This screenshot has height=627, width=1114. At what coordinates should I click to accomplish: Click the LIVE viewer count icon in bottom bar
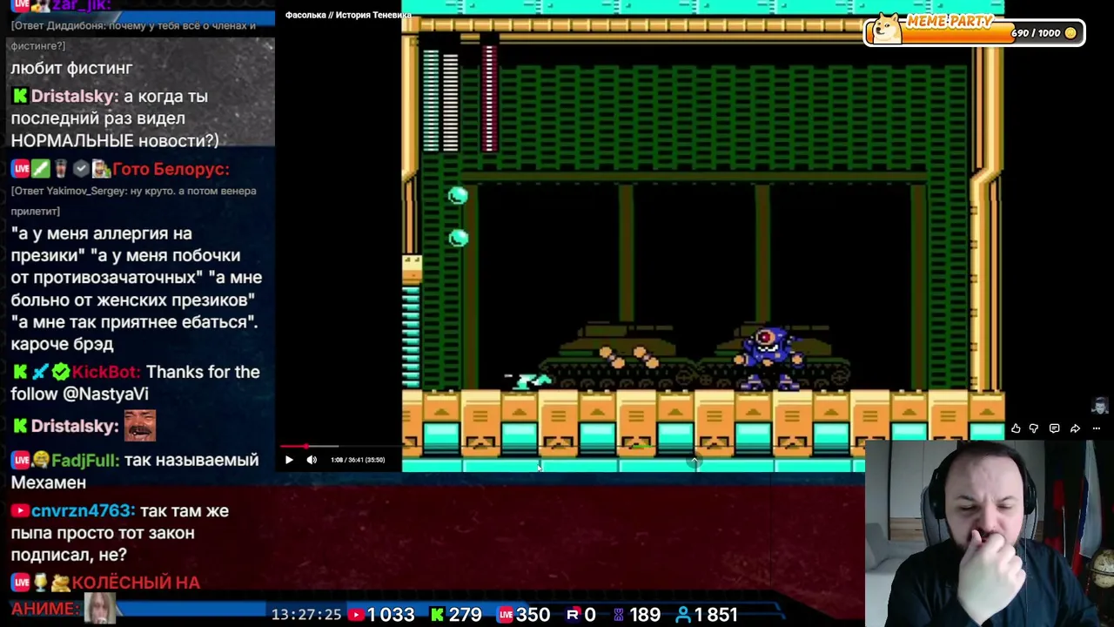(x=506, y=615)
